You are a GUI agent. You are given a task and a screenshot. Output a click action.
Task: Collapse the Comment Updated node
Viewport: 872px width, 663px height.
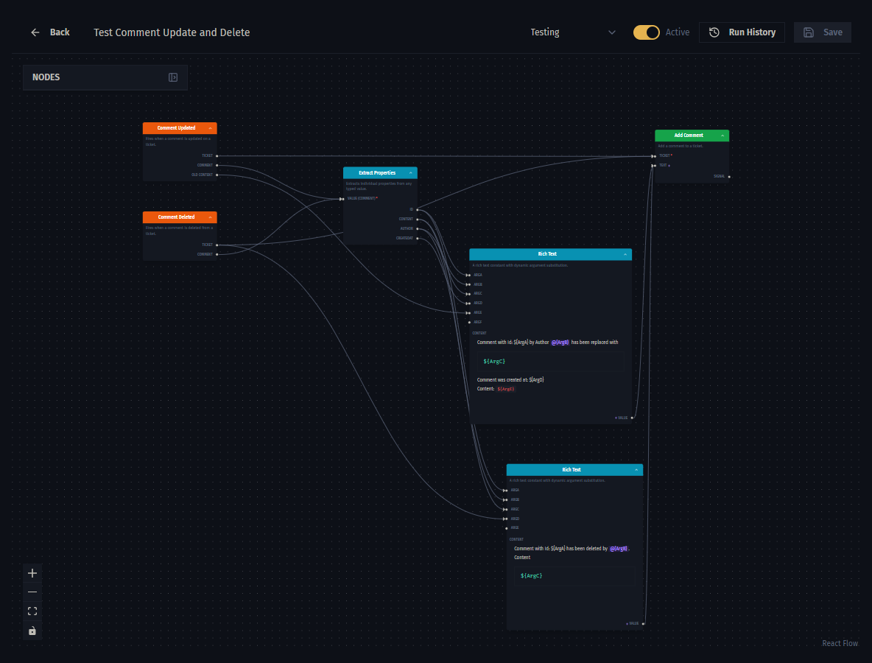coord(210,128)
